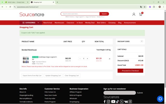Click Proceed to Checkout button

(130, 71)
